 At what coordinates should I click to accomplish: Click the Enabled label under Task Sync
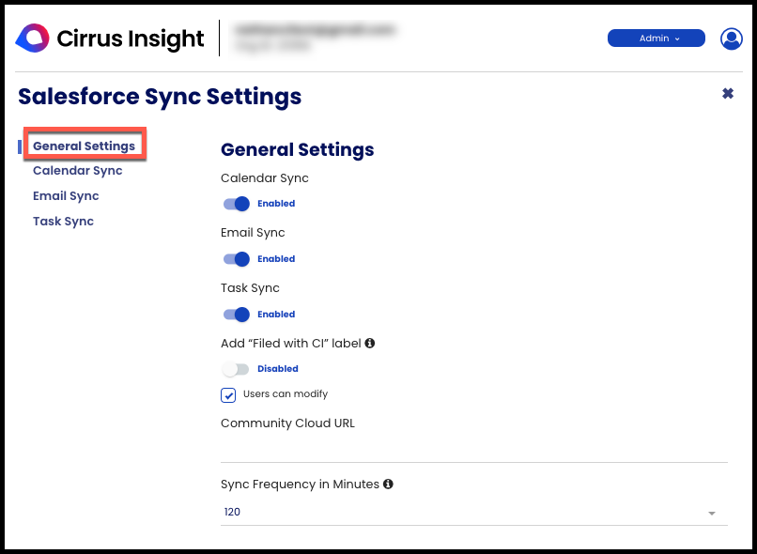[x=276, y=315]
